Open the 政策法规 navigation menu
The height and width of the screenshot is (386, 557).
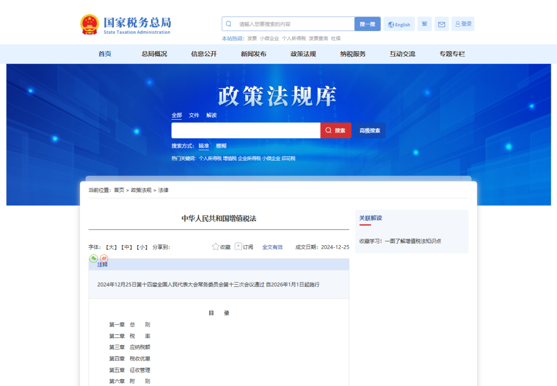[303, 54]
